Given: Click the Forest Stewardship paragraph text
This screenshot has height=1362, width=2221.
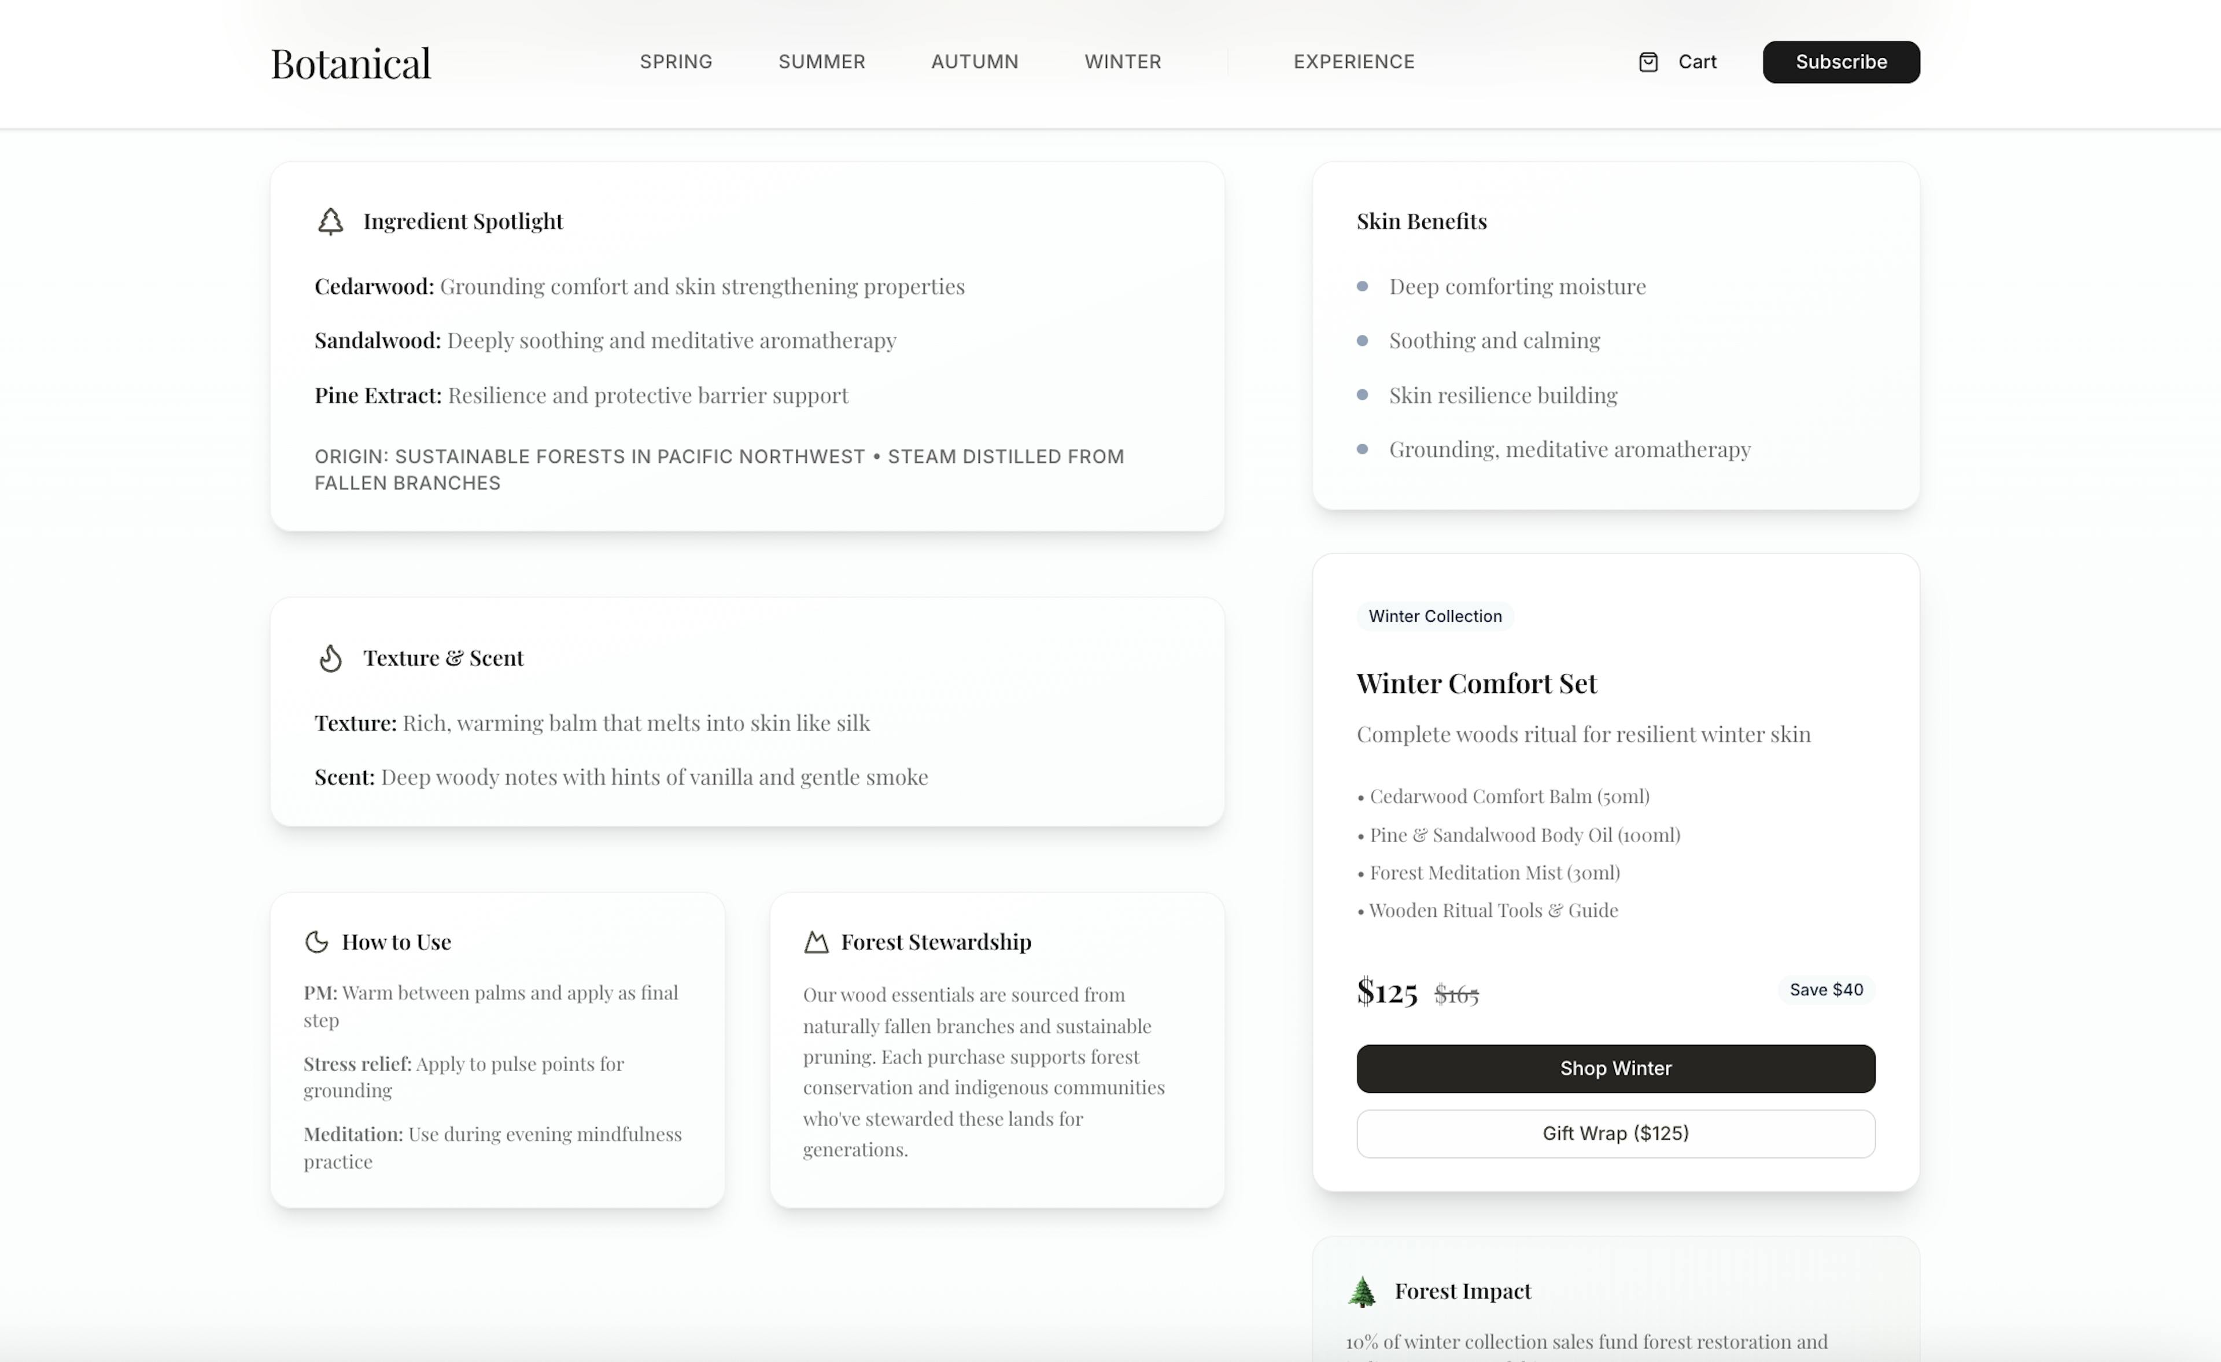Looking at the screenshot, I should click(984, 1072).
